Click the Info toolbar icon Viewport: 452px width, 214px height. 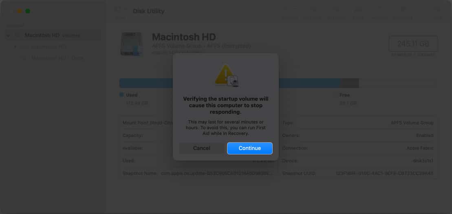click(x=438, y=9)
